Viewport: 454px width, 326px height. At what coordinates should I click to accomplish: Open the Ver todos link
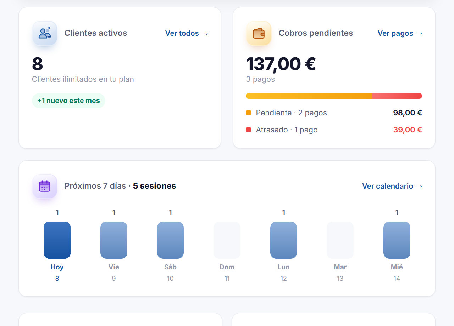[187, 33]
